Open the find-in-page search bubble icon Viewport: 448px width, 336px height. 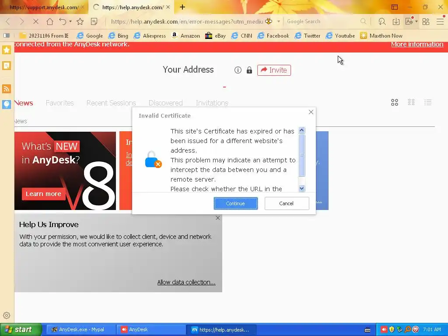point(382,21)
